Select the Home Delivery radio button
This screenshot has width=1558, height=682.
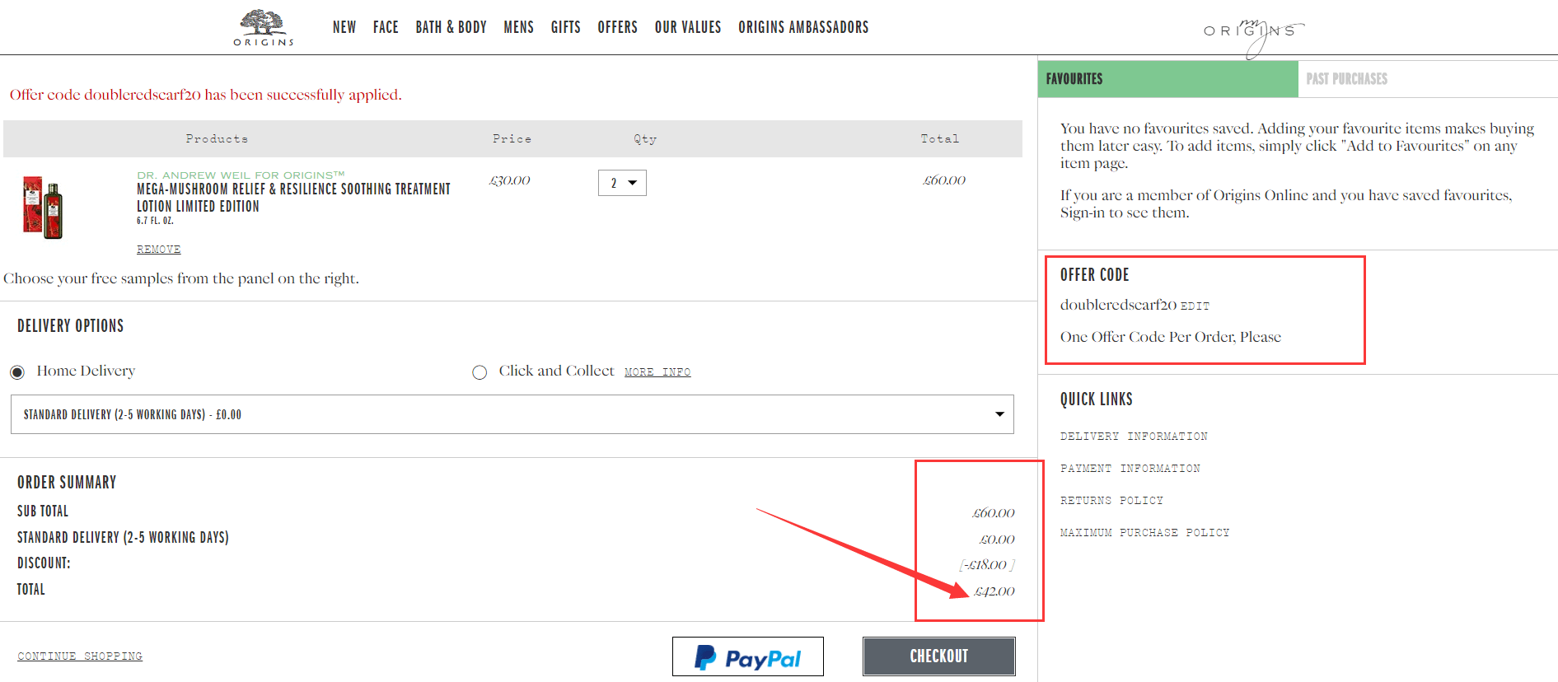pos(17,372)
